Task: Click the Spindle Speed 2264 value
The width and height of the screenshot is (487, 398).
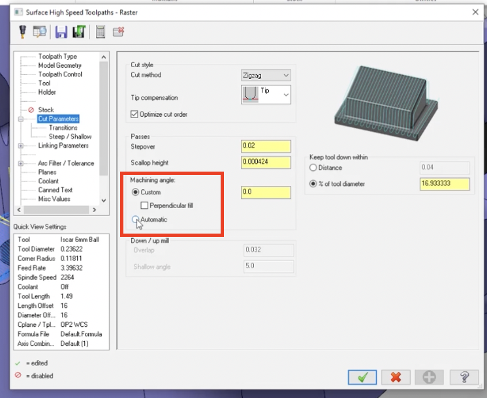Action: tap(67, 277)
